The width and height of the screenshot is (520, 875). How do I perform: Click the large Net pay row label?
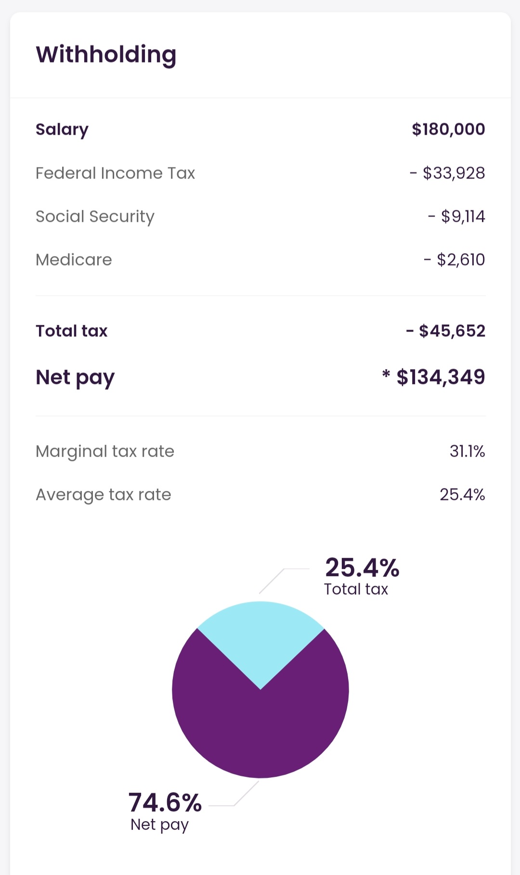tap(75, 377)
